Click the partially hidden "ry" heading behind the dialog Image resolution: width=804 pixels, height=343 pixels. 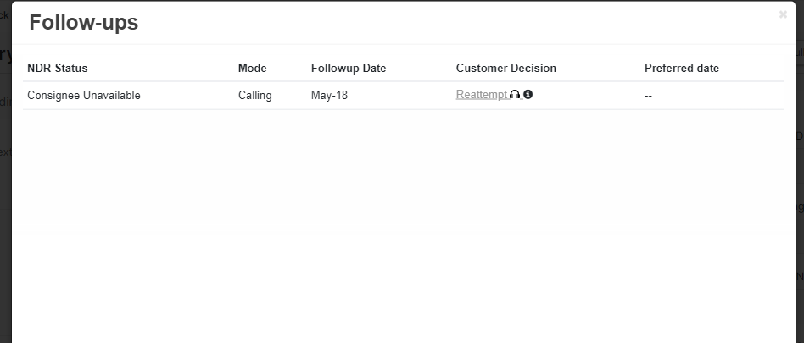coord(6,53)
